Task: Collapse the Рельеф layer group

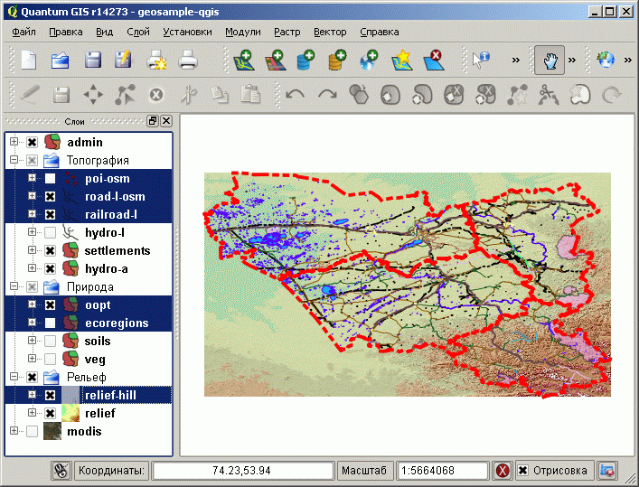Action: (x=14, y=378)
